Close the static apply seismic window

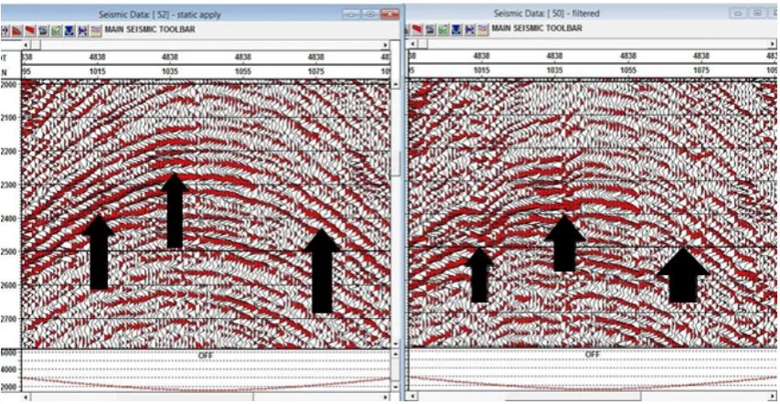click(x=390, y=15)
